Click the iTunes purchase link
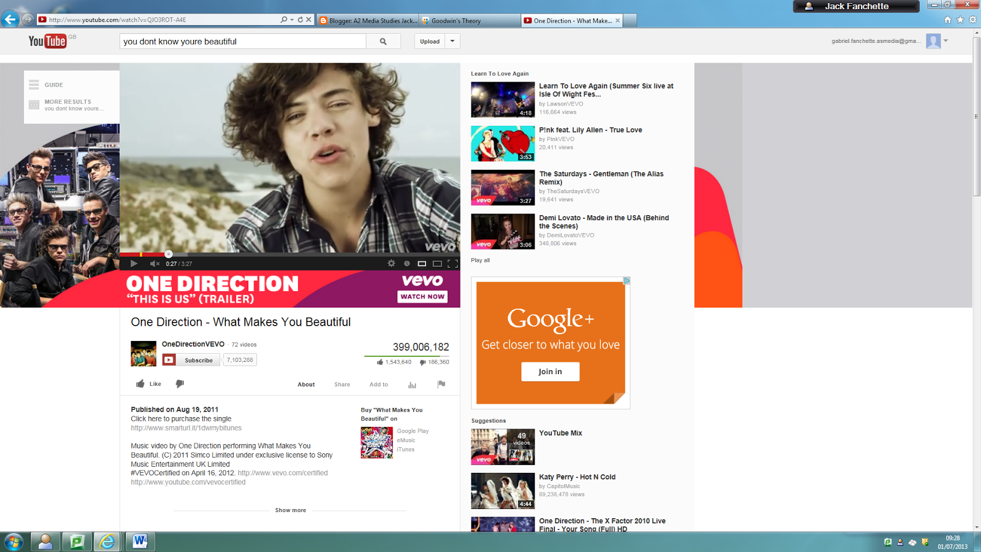Screen dimensions: 981x552 (x=405, y=450)
